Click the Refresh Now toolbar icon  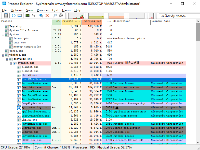pos(14,15)
